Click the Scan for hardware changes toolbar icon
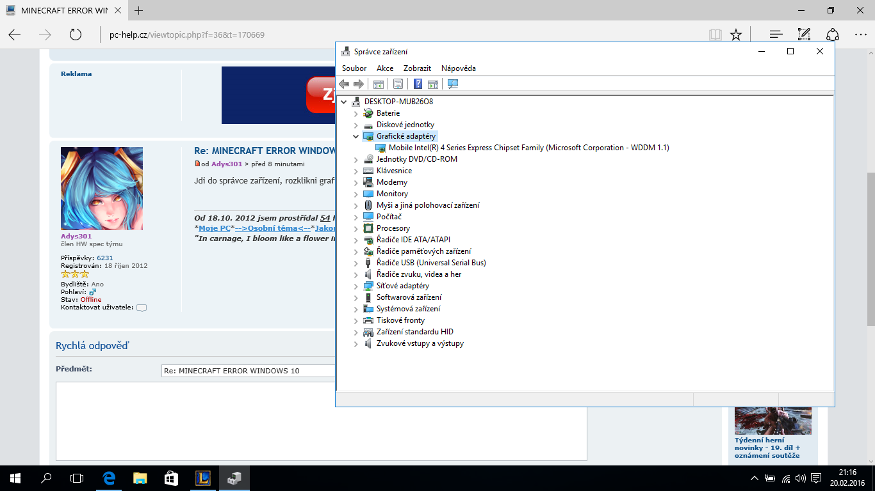 click(453, 84)
